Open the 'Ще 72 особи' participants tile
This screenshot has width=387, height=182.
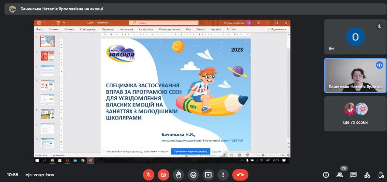[355, 114]
